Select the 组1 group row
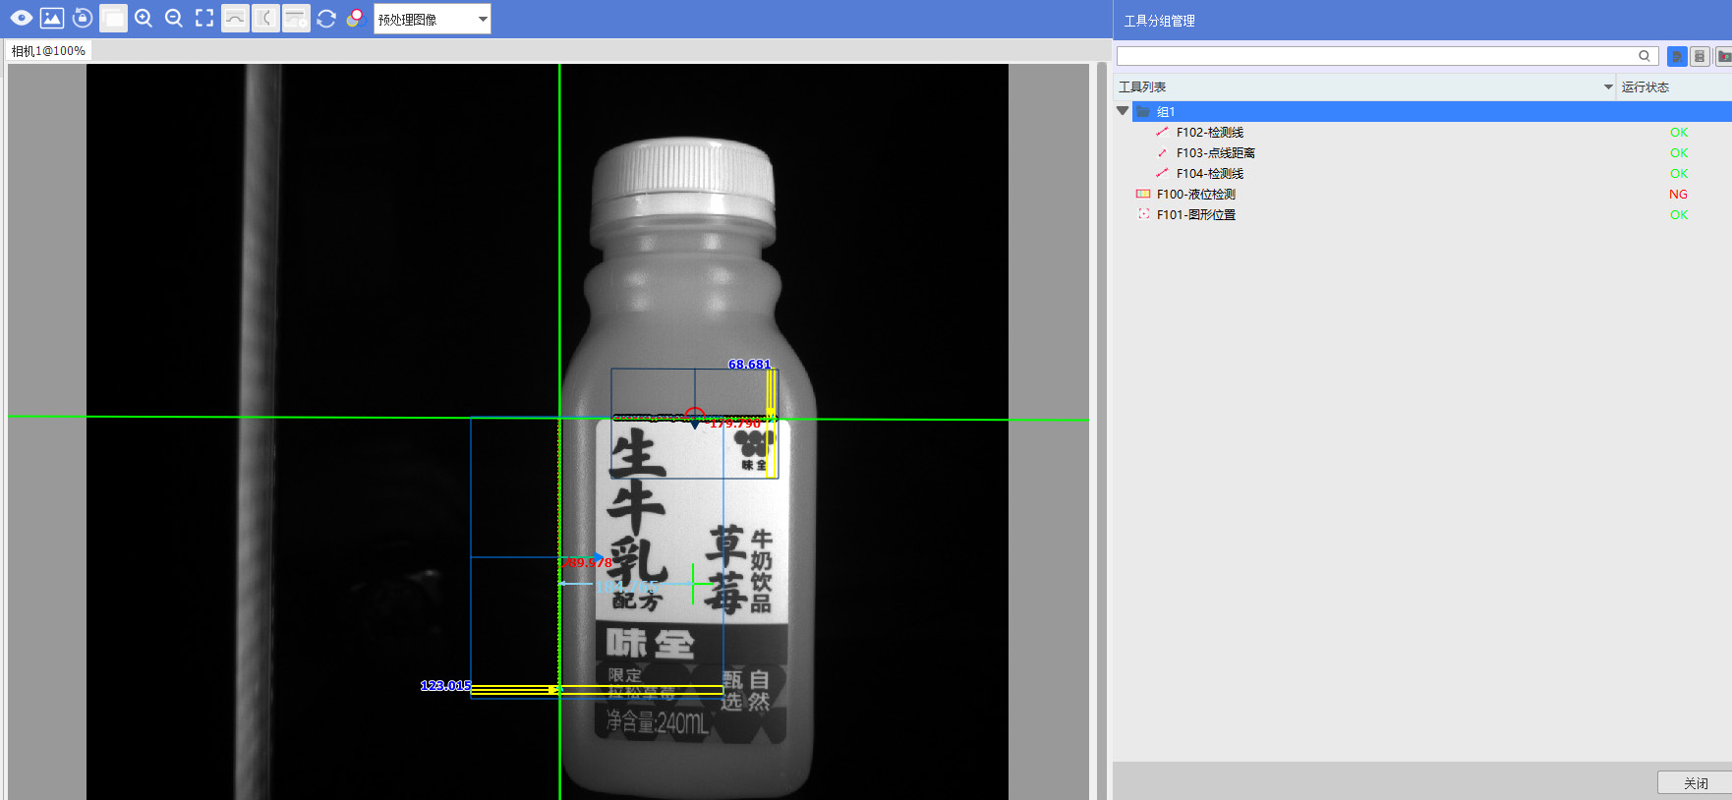Viewport: 1732px width, 800px height. pos(1432,112)
